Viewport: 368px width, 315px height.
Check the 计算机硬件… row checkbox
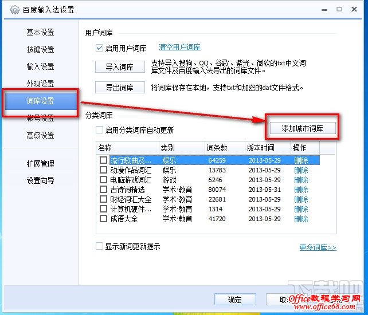click(x=103, y=208)
